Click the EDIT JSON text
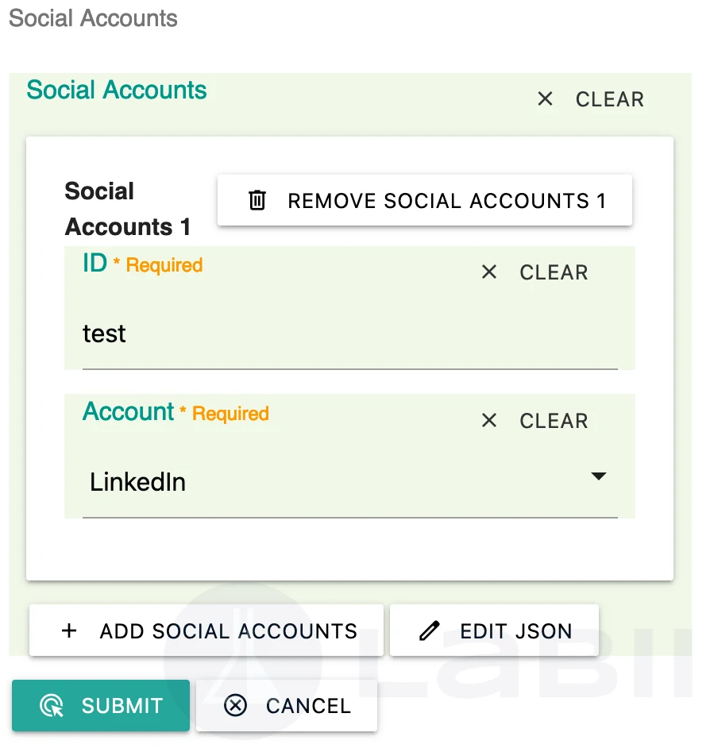The height and width of the screenshot is (748, 710). (516, 631)
